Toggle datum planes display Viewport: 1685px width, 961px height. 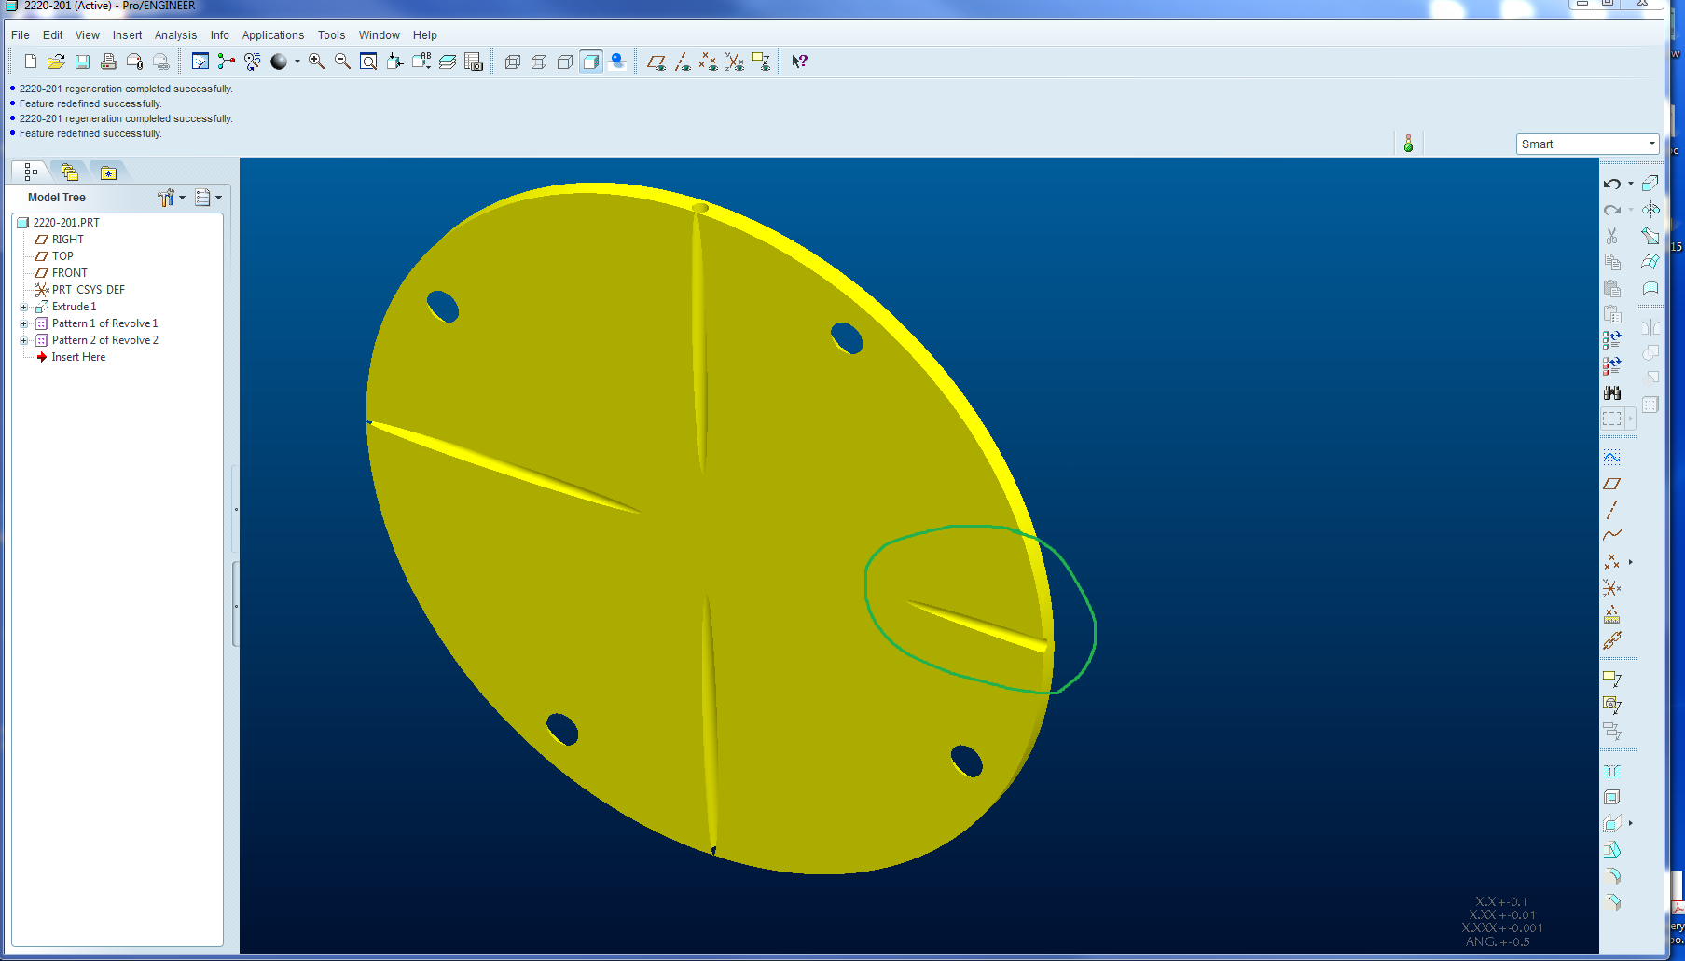click(656, 62)
